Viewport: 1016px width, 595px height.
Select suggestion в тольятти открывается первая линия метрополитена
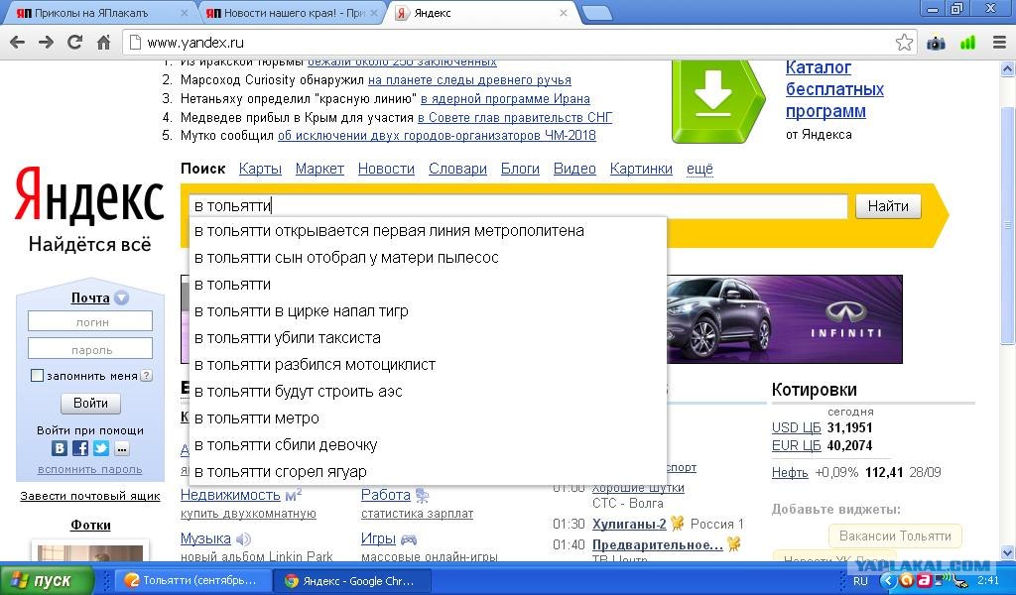[x=428, y=230]
